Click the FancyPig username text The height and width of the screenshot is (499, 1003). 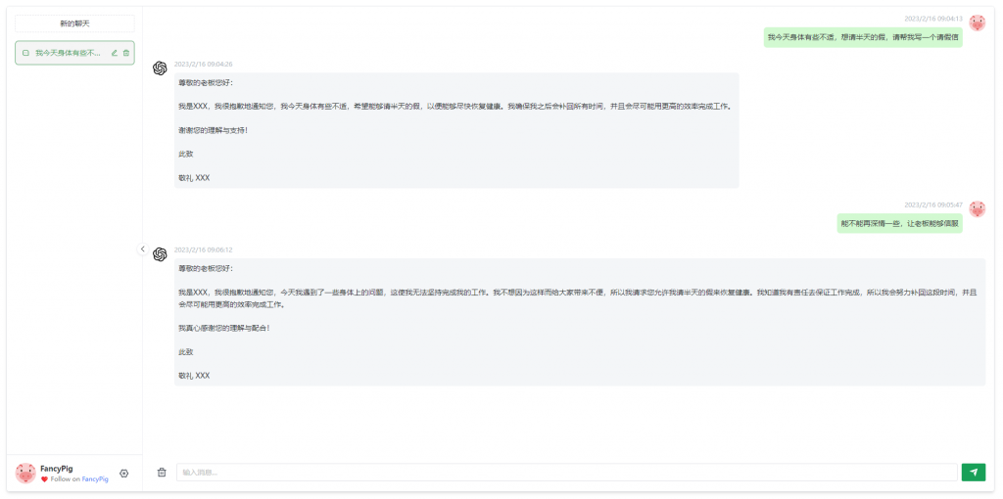(56, 469)
